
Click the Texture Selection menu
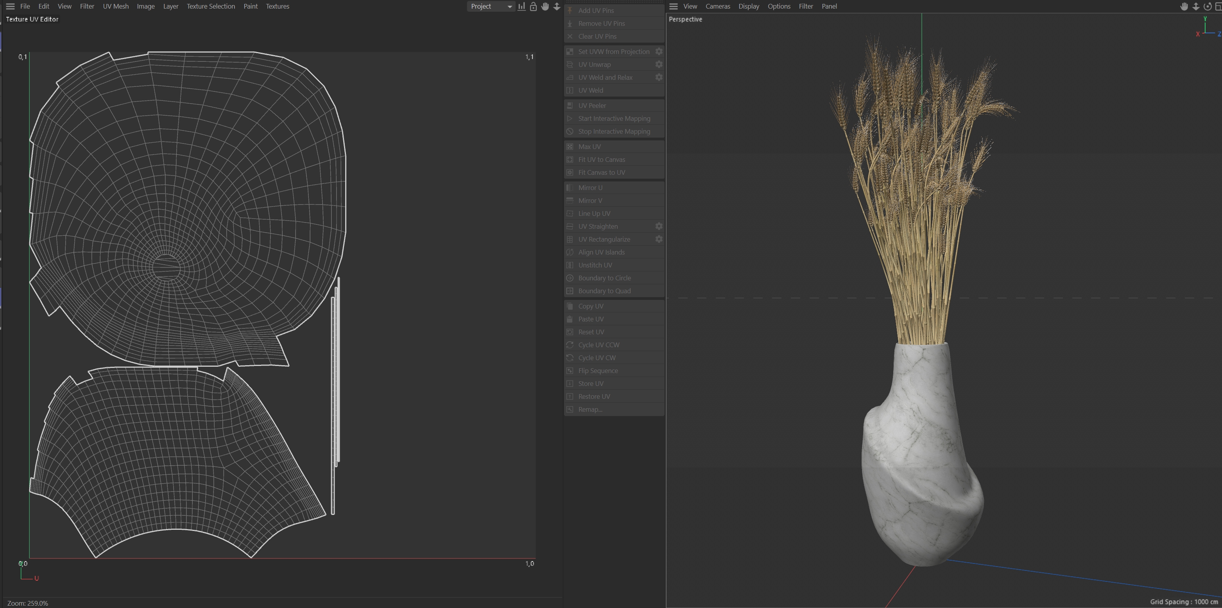point(211,7)
